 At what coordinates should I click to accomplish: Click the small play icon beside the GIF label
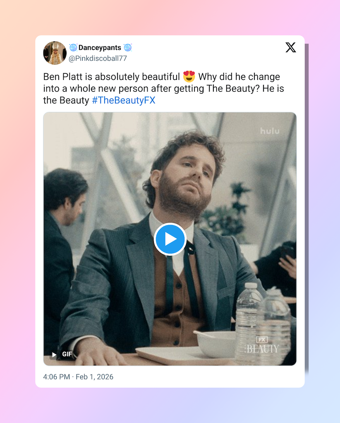click(54, 354)
